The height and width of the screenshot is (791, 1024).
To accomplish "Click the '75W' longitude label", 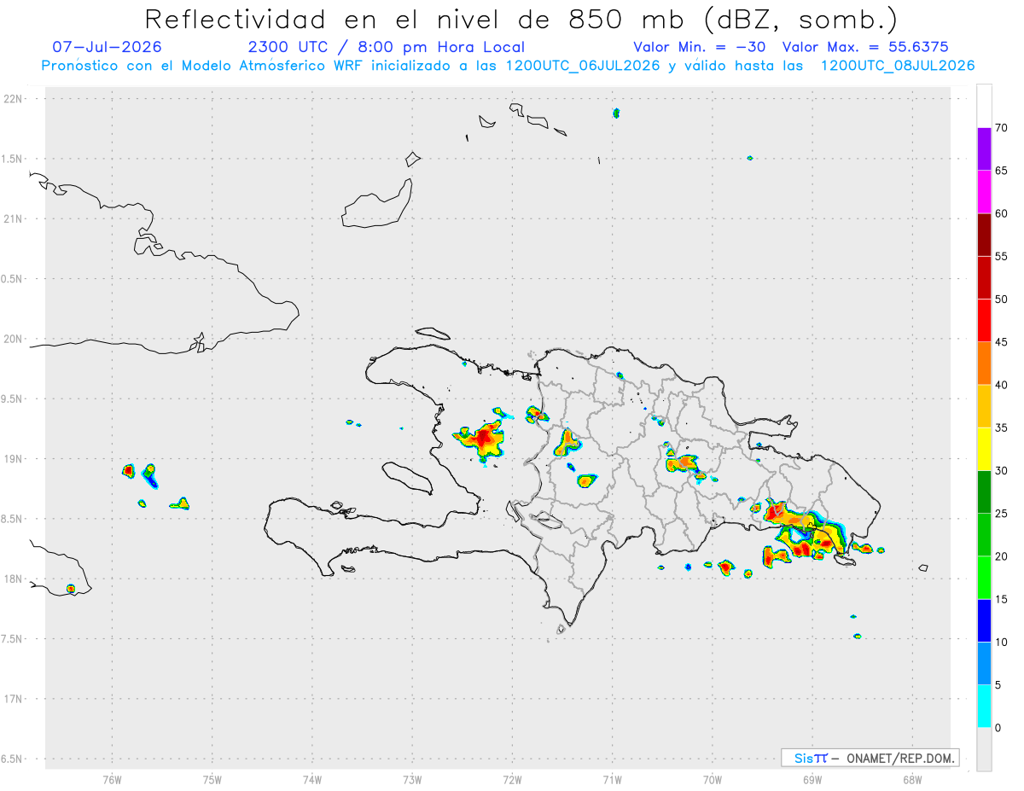I will click(212, 779).
